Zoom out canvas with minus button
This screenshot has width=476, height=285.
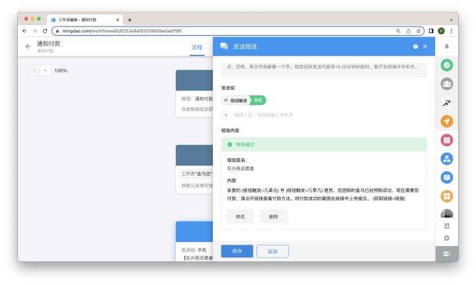pos(45,70)
